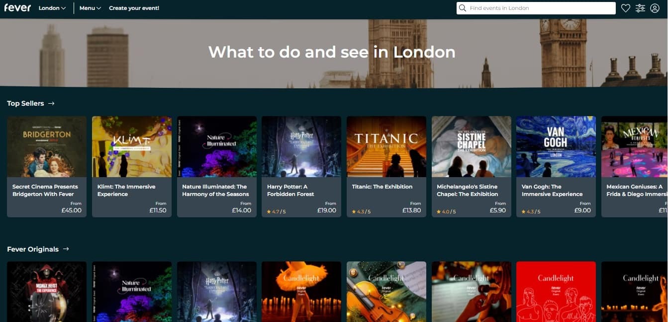Click the £11.50 price on Klimt
This screenshot has height=322, width=668.
click(158, 210)
